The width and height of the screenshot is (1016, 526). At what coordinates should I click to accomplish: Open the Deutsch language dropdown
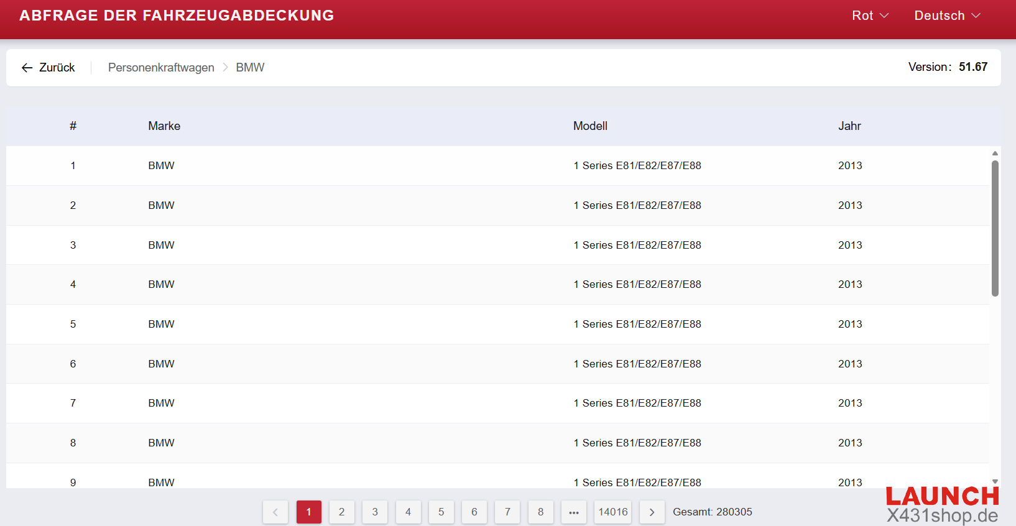946,16
